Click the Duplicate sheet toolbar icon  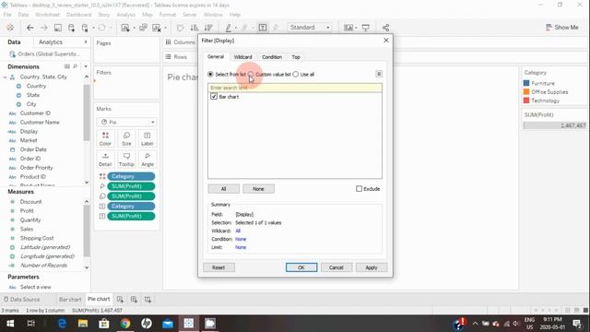(143, 28)
